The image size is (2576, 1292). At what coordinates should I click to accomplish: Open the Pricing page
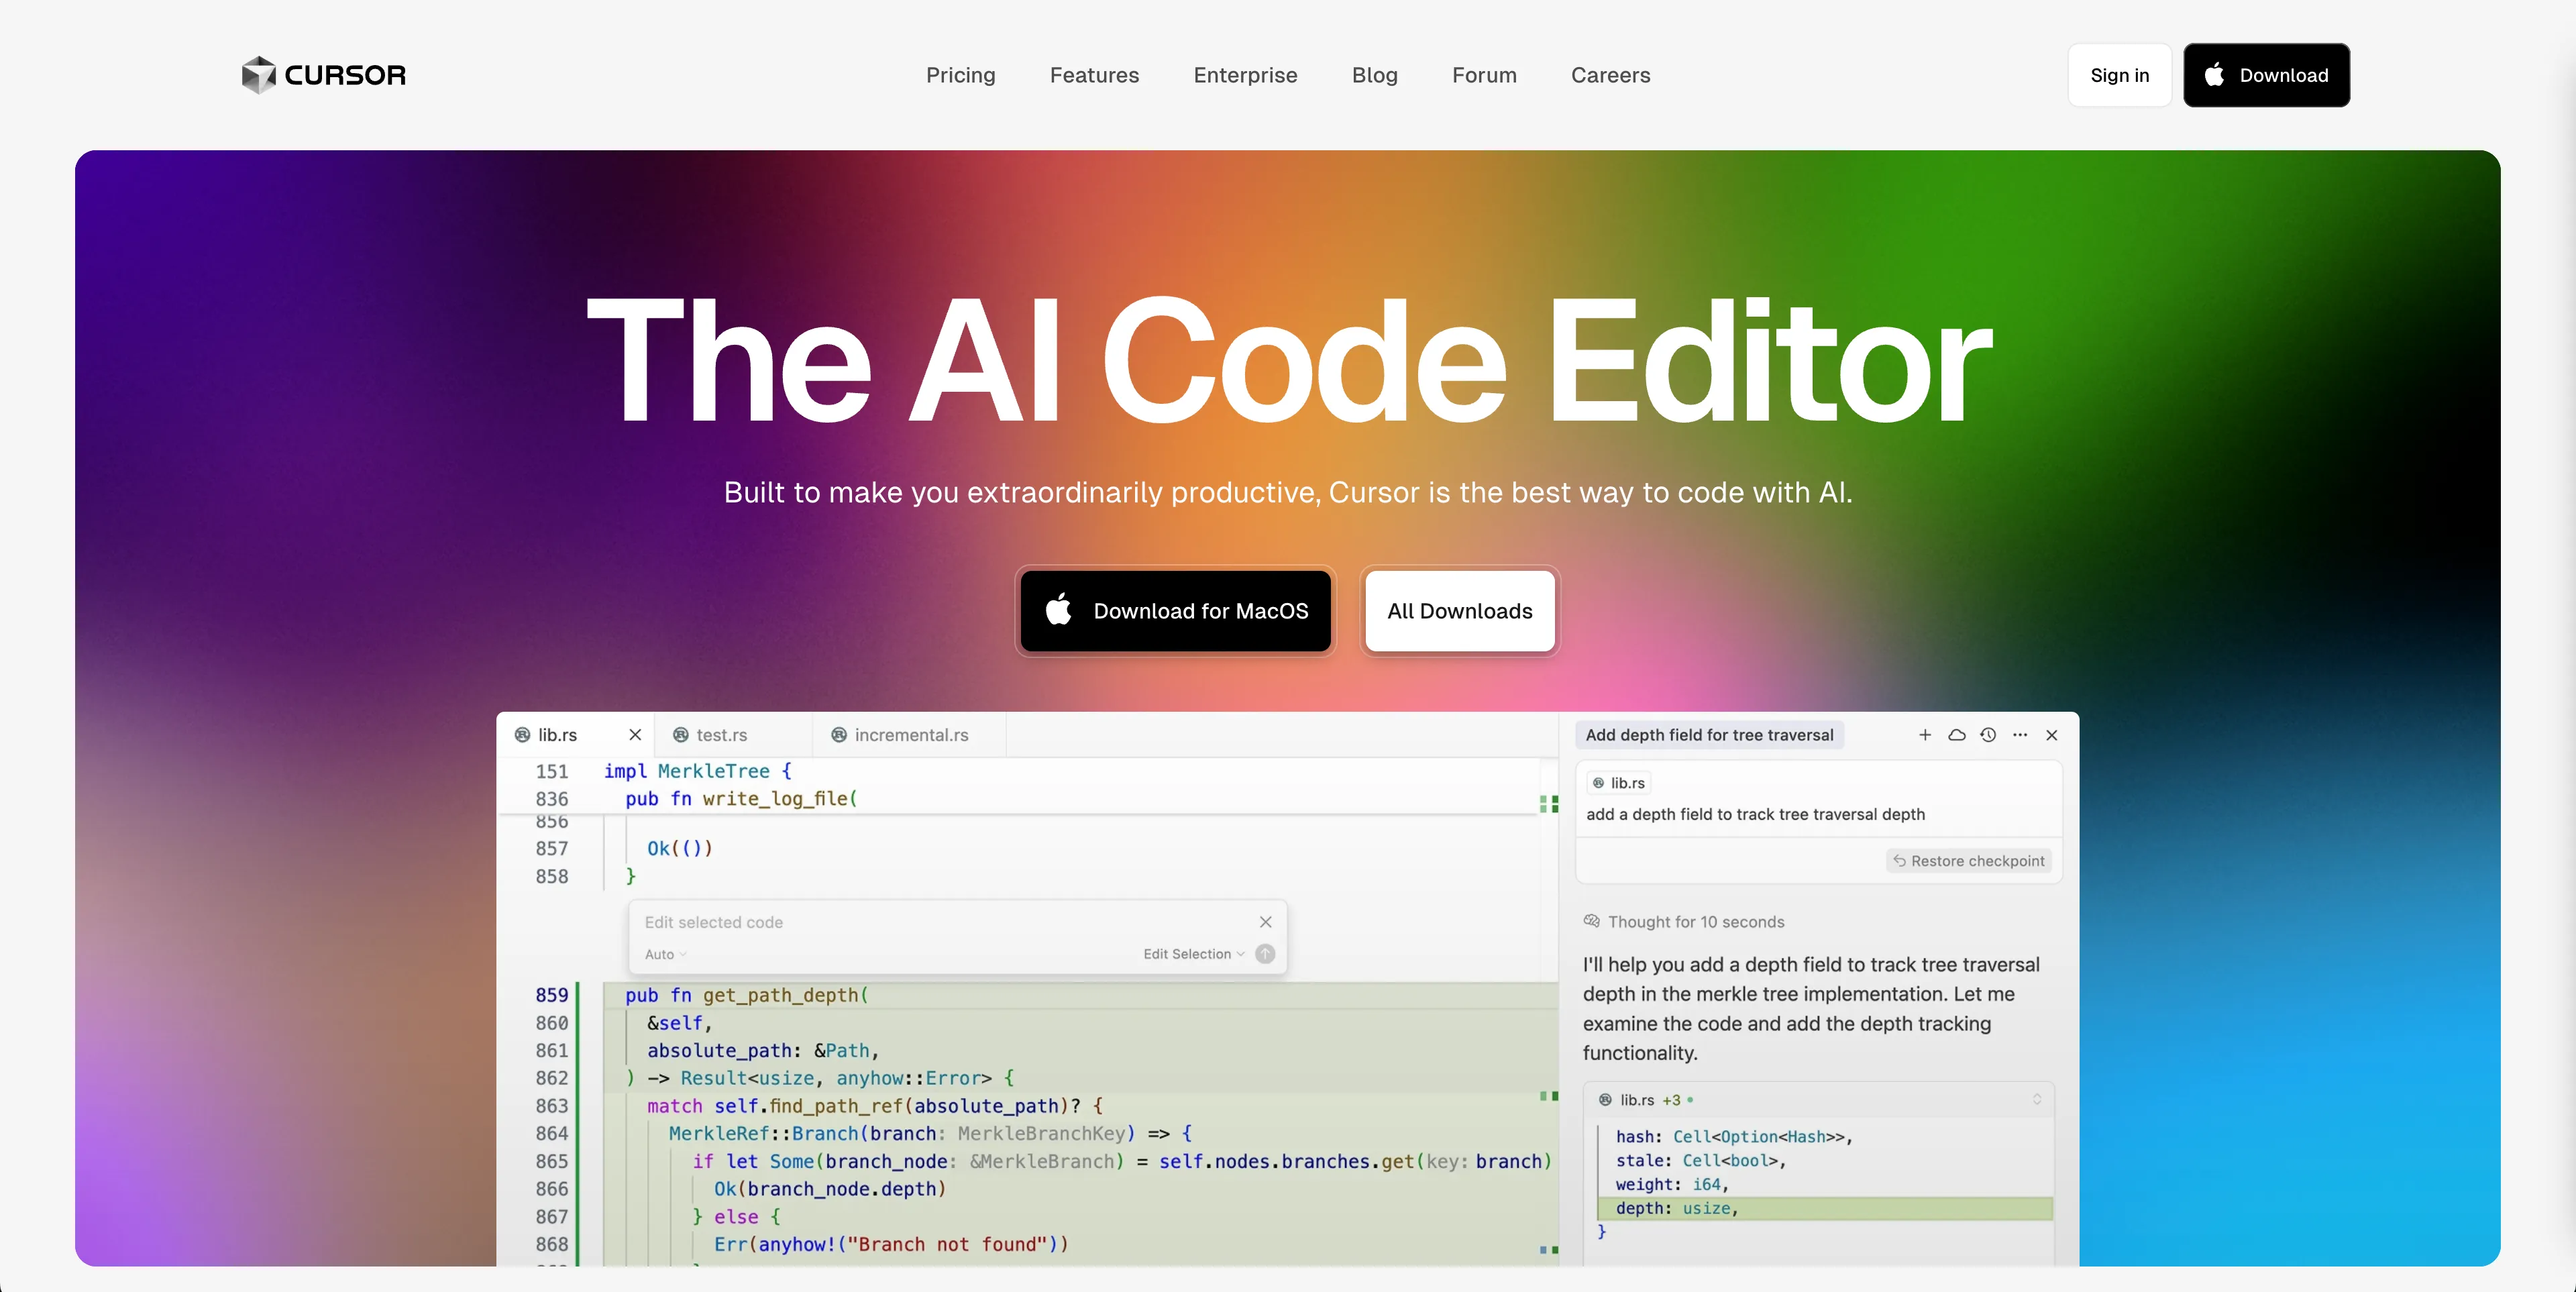960,75
